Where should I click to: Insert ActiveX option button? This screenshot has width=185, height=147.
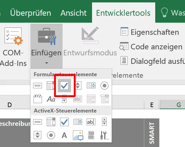(x=51, y=135)
